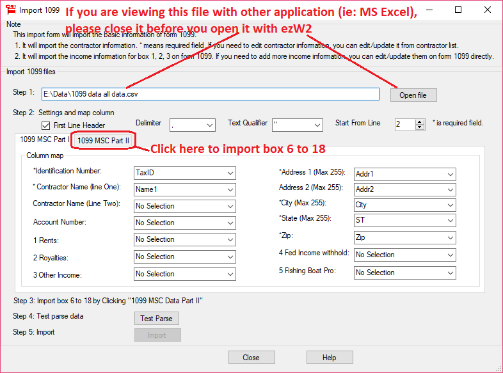Open the 5 Fishing Boat Pro dropdown

(404, 273)
